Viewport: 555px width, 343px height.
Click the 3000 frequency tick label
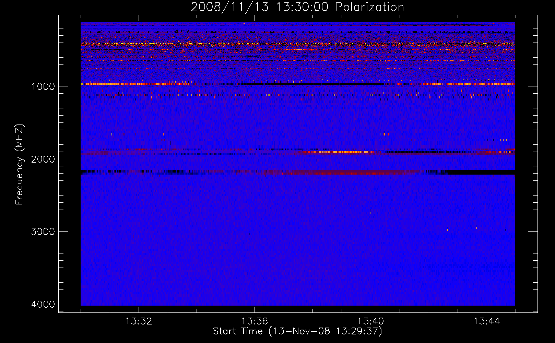43,232
